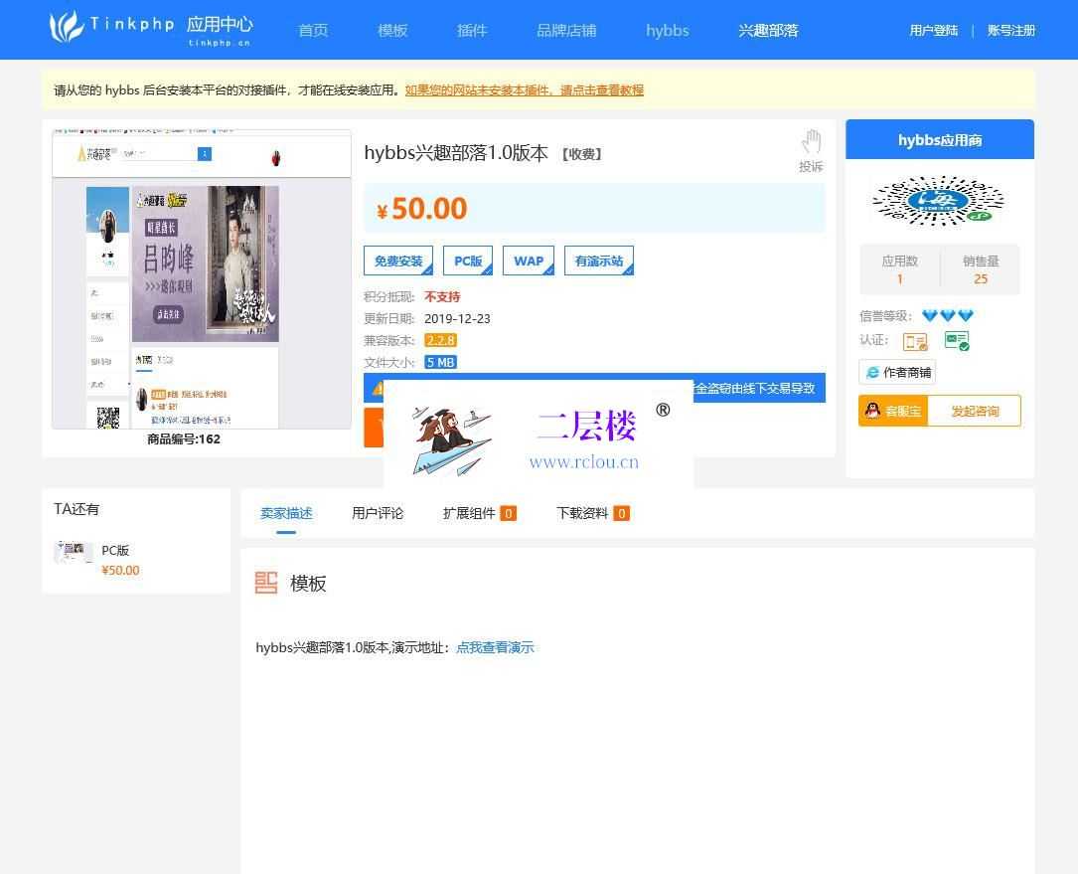Click the 2.2.8 compatible version badge
1078x874 pixels.
[x=441, y=341]
